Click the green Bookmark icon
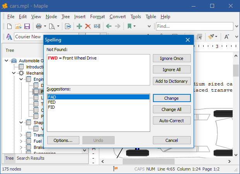The width and height of the screenshot is (240, 174). 130,26
